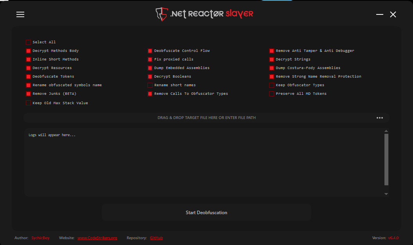Open the www.CodeStrikers.org website link
This screenshot has width=413, height=245.
pos(97,238)
